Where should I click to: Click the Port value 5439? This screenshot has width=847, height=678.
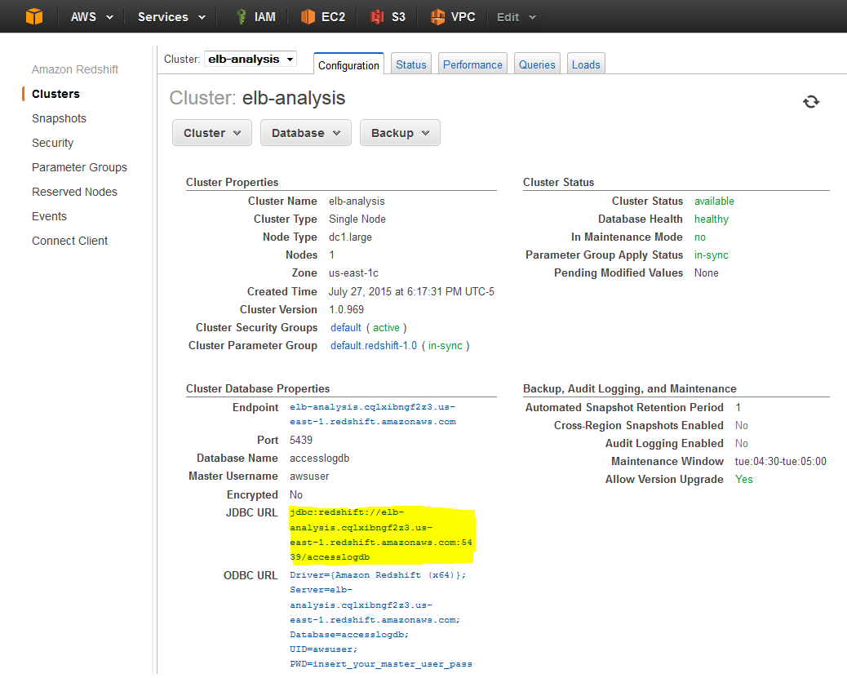301,440
